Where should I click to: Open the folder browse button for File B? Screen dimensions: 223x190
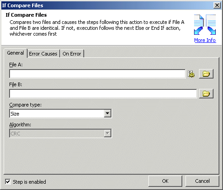click(206, 94)
